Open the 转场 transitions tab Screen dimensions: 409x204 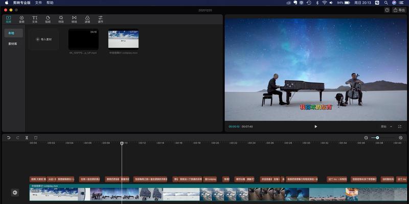pos(74,19)
